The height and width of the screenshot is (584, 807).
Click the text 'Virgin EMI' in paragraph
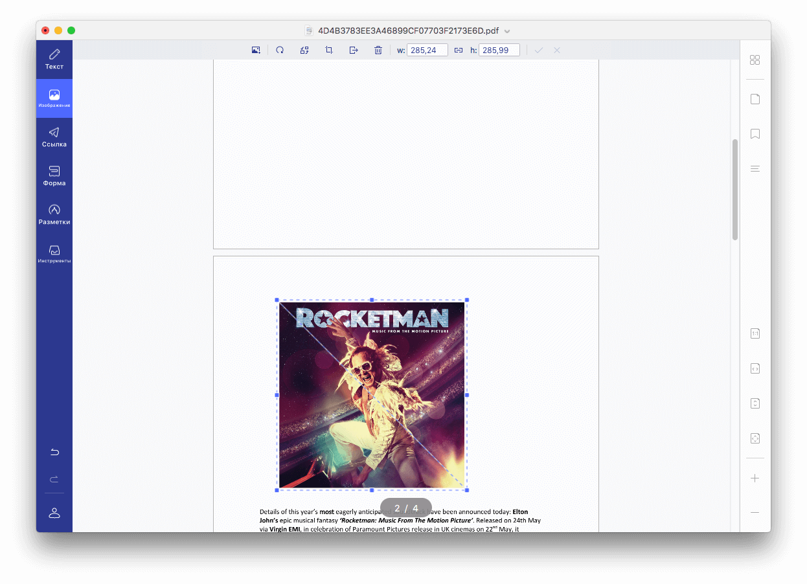(285, 529)
